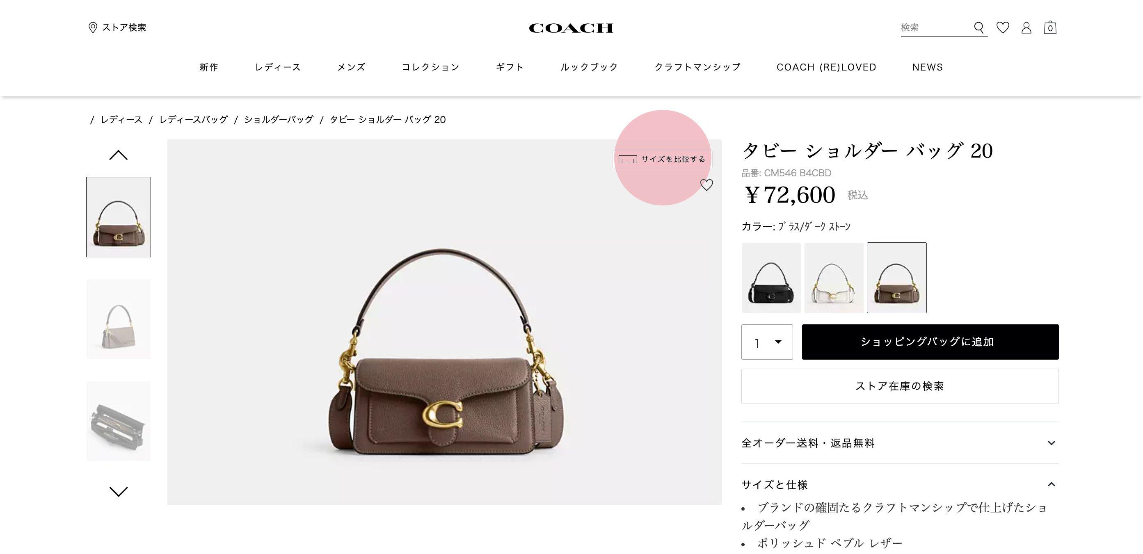
Task: Open the shopping bag icon
Action: click(x=1050, y=27)
